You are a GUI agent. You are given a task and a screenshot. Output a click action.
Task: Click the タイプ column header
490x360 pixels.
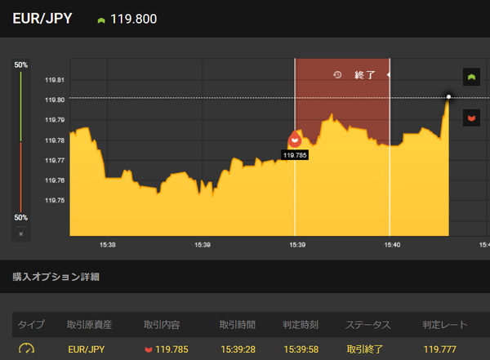[x=31, y=325]
